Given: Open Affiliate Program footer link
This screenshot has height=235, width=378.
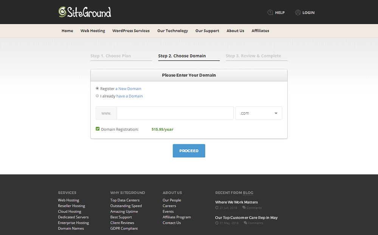Looking at the screenshot, I should coord(177,217).
